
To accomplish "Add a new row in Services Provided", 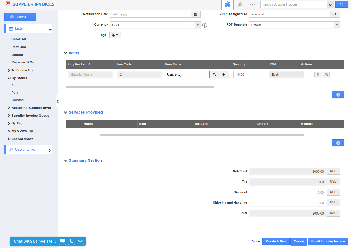I will tap(338, 143).
